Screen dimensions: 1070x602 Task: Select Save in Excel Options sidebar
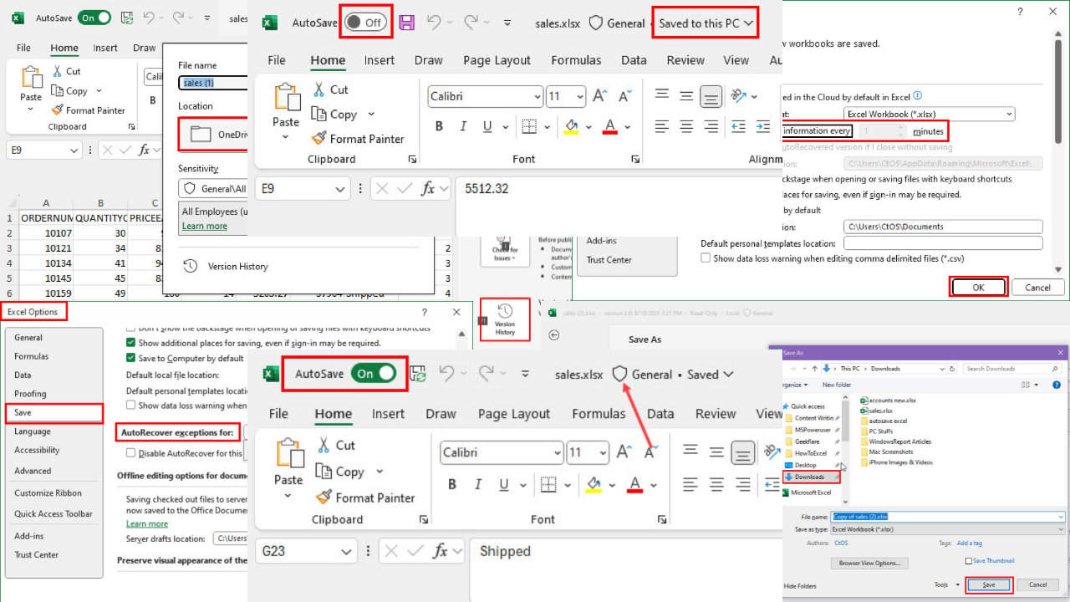click(x=53, y=412)
